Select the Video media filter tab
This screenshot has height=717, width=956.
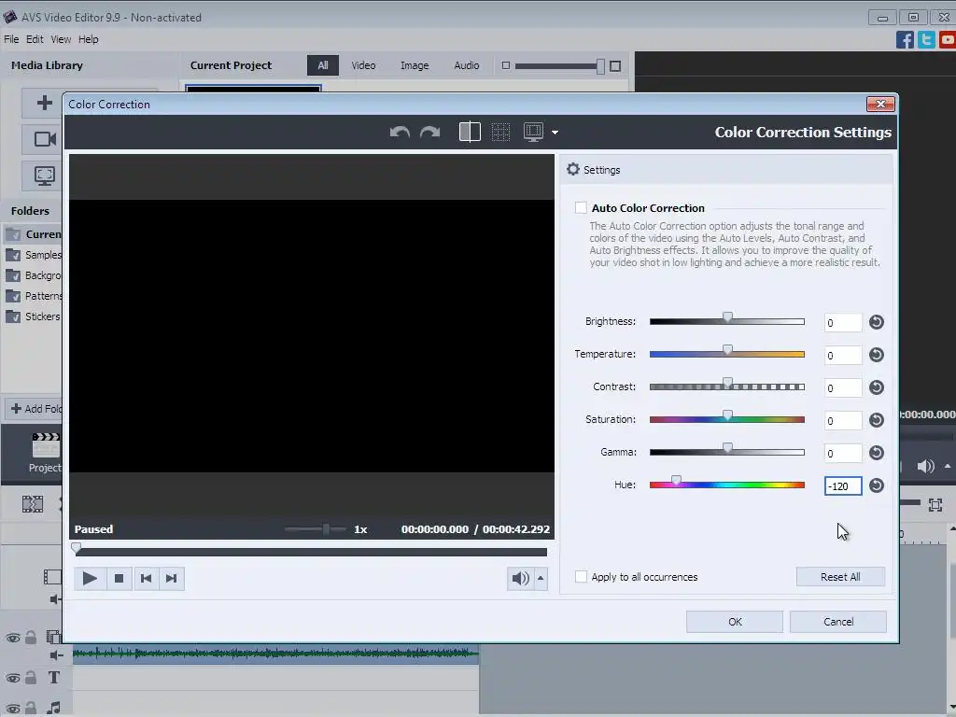[363, 65]
